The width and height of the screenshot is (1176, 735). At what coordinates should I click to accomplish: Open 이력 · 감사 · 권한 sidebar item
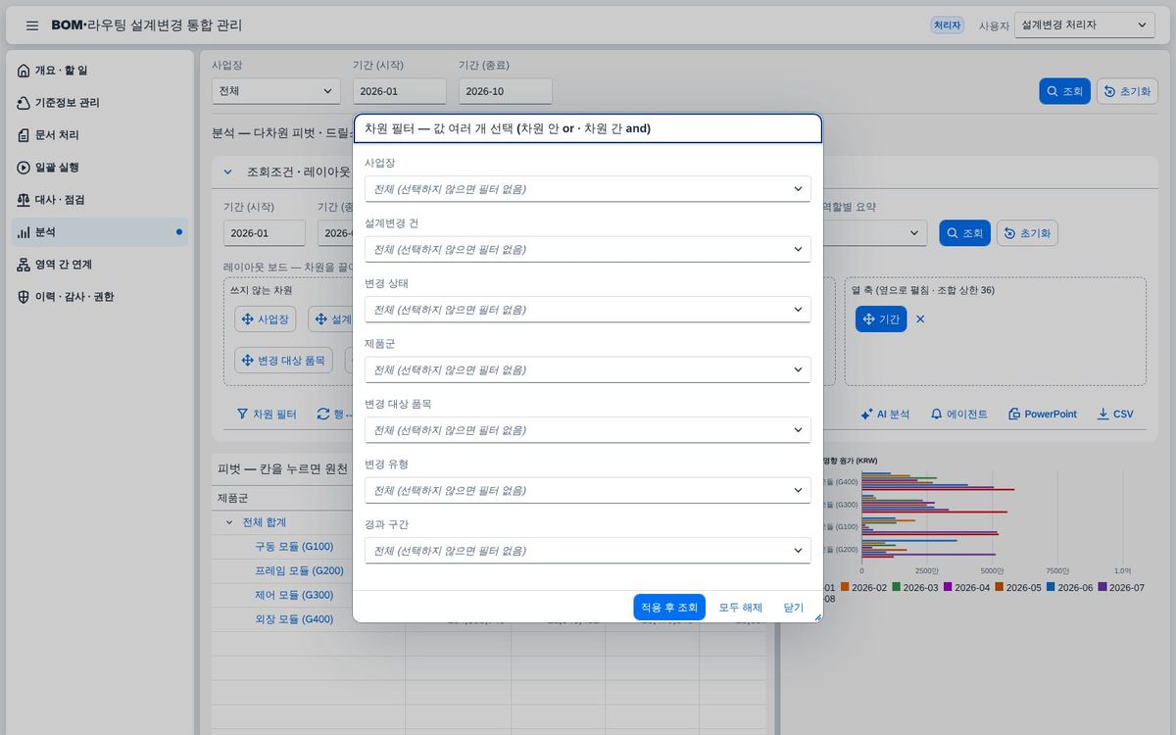pos(100,297)
